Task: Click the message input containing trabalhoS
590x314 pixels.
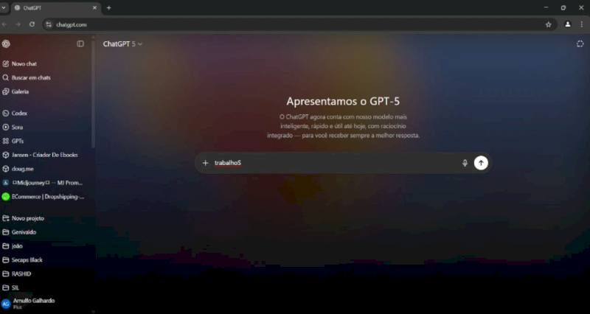Action: click(335, 163)
